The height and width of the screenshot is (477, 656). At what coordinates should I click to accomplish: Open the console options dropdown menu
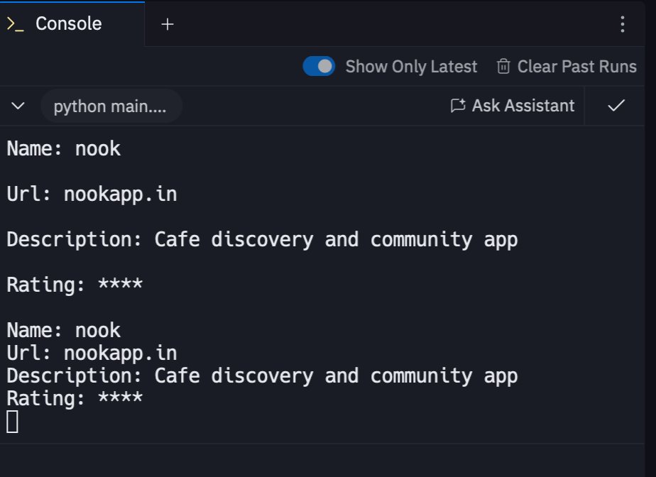(x=622, y=23)
